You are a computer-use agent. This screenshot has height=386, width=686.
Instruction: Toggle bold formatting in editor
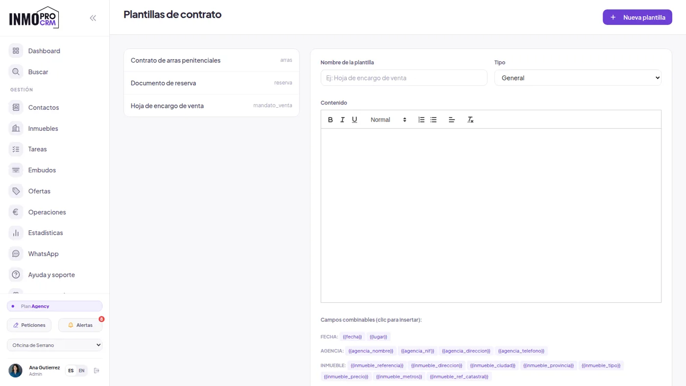tap(330, 120)
